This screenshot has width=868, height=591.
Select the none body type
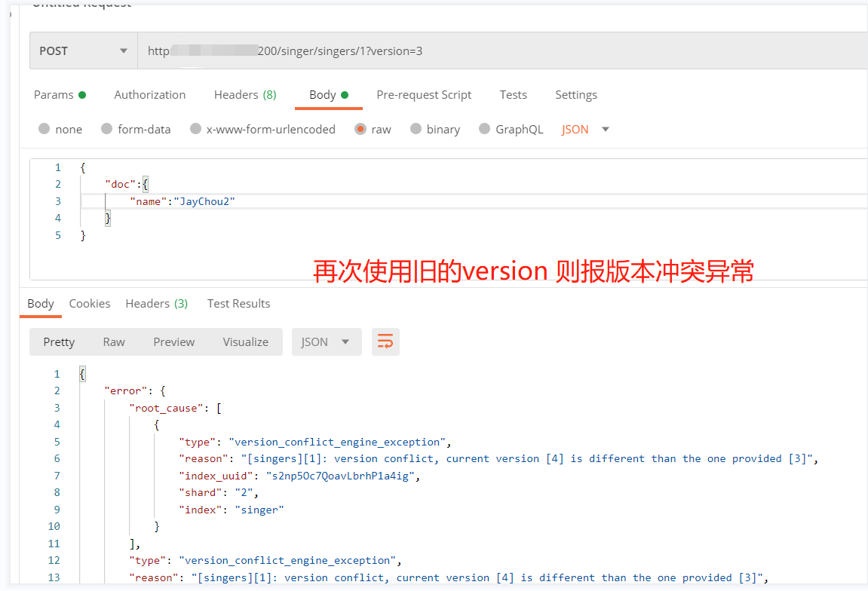click(60, 129)
